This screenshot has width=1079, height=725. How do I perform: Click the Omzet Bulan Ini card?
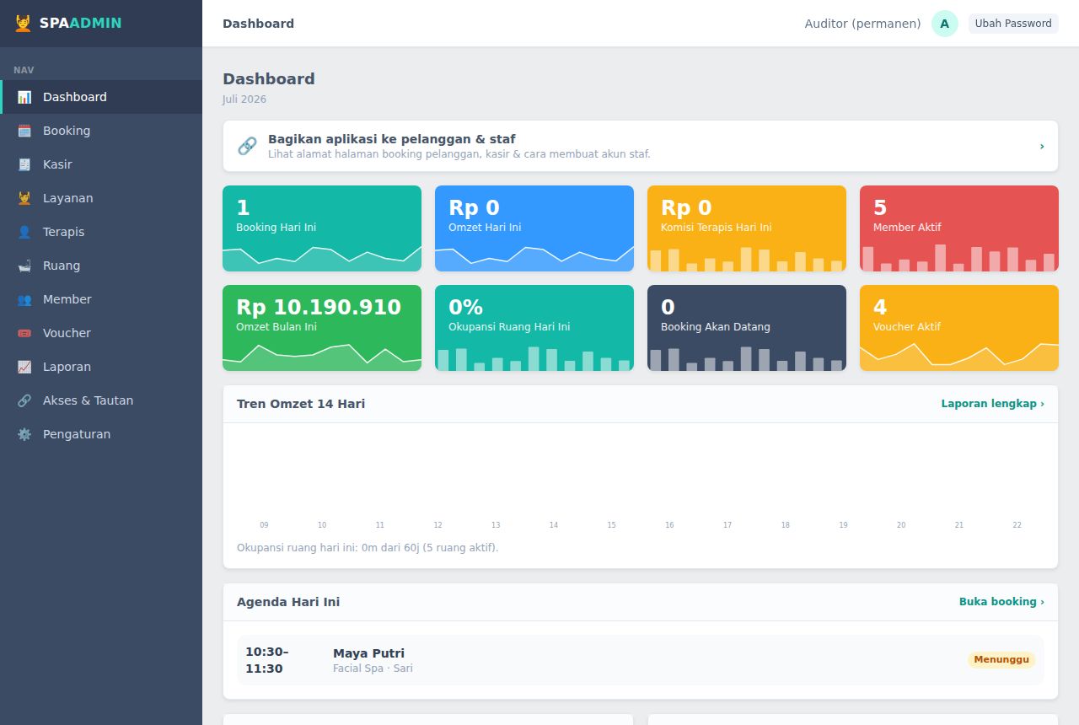[322, 328]
